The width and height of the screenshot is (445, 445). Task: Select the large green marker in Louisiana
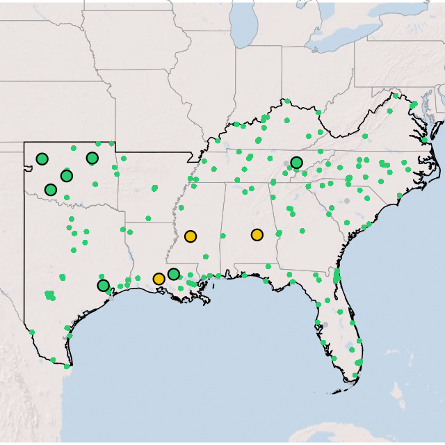pos(174,274)
